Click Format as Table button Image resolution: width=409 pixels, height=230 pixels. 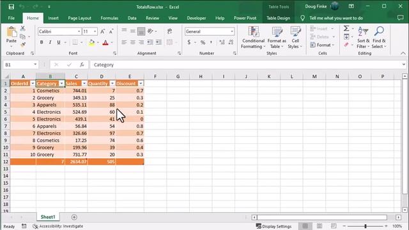(x=277, y=38)
